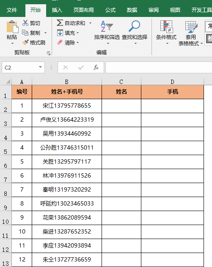
Task: Expand the Name Box dropdown arrow
Action: 40,67
